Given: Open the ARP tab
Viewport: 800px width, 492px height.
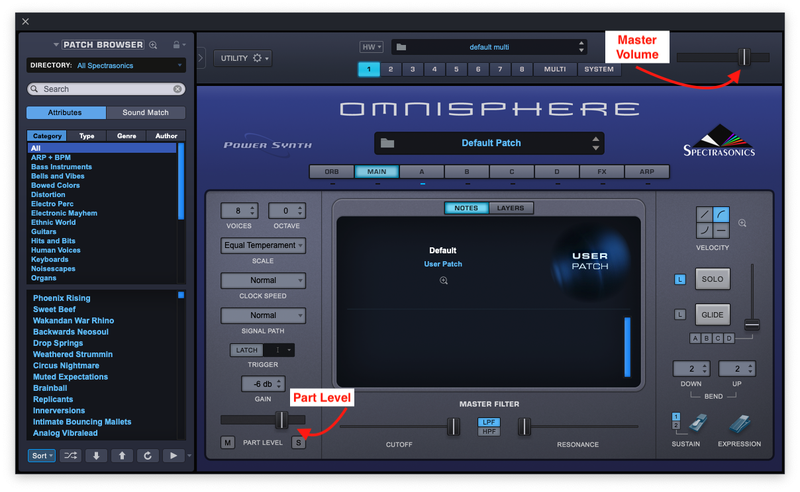Looking at the screenshot, I should pyautogui.click(x=647, y=172).
